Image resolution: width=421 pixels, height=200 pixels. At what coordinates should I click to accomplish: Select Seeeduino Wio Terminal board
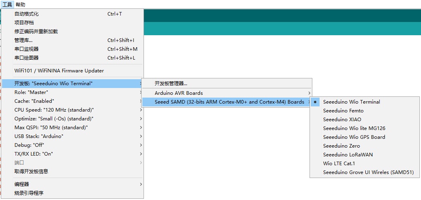(x=364, y=102)
